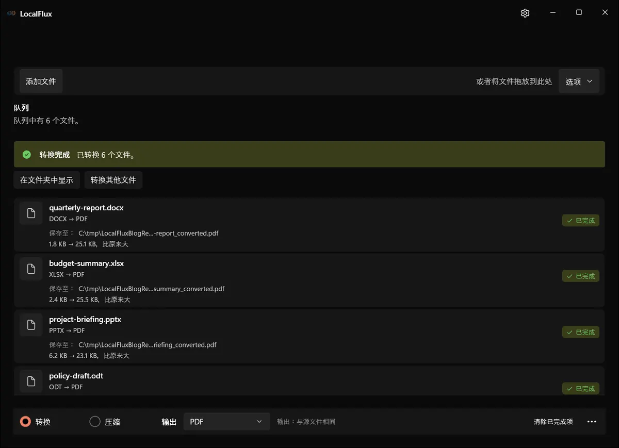
Task: Click the PPTX → PDF conversion label
Action: click(67, 330)
